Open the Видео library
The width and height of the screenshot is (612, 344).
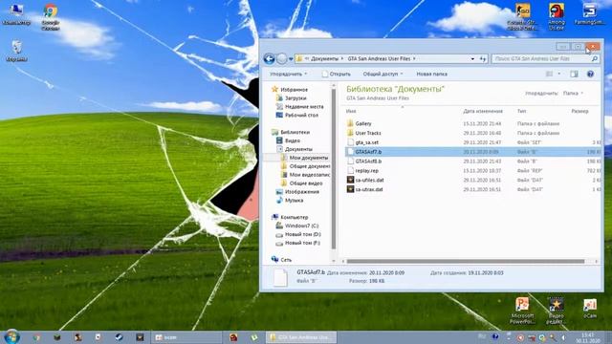[293, 140]
